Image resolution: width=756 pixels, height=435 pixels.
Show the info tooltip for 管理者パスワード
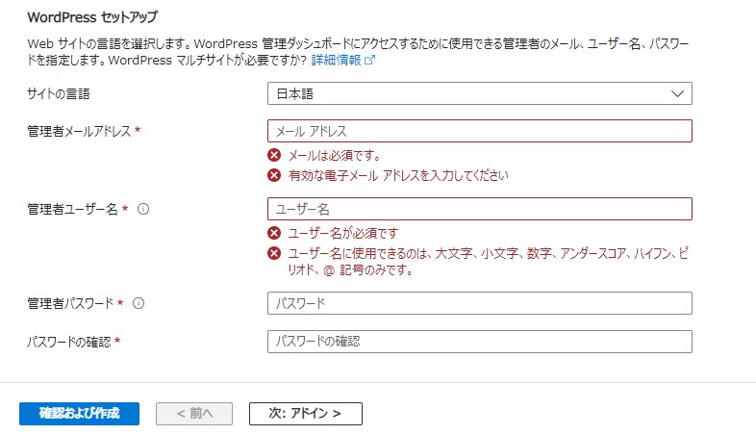[x=139, y=303]
